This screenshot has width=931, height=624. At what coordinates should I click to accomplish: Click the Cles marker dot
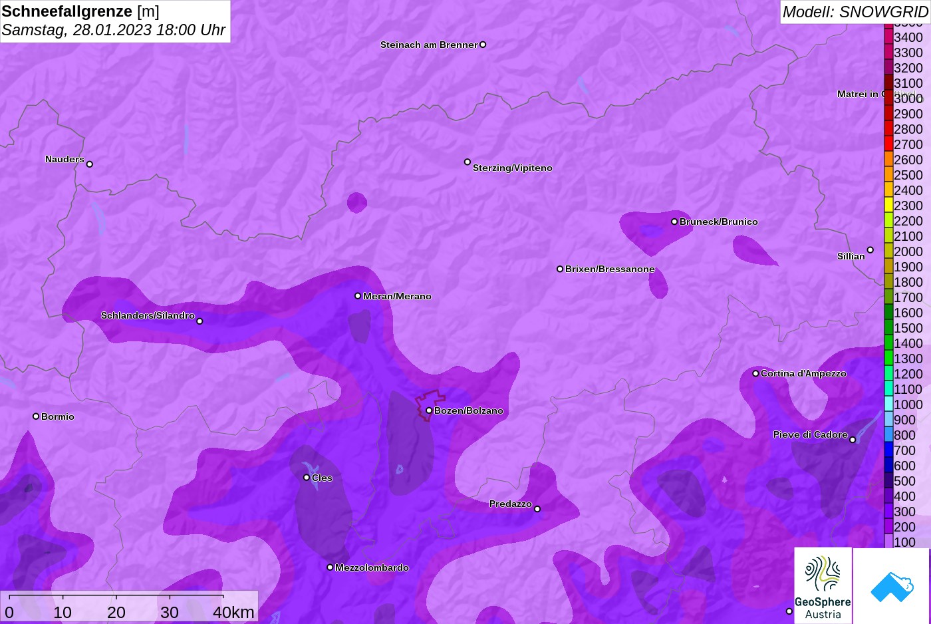[307, 477]
